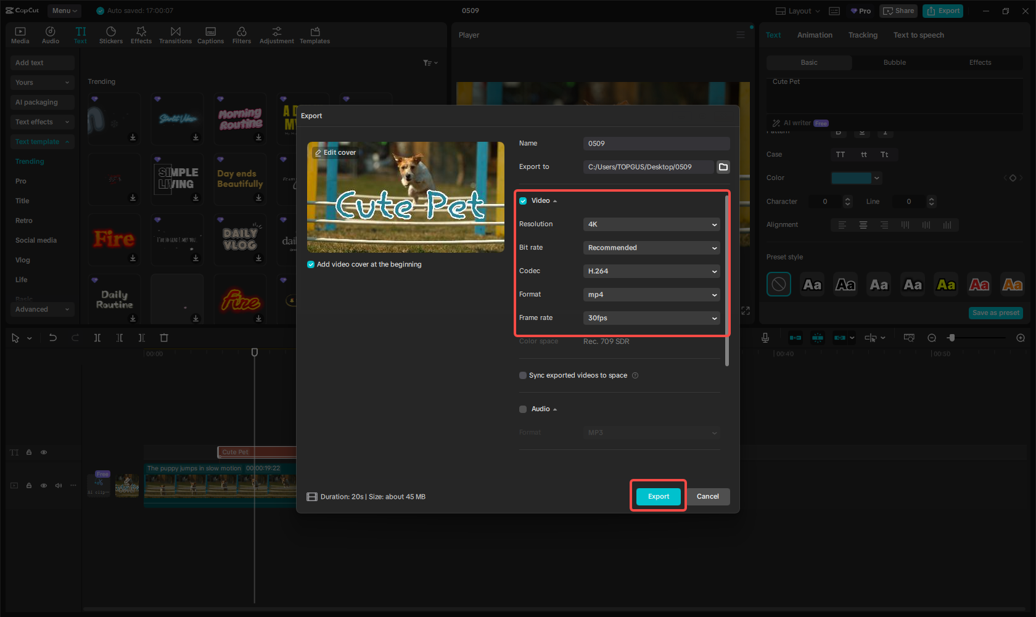
Task: Expand the Codec dropdown showing H.264
Action: pos(651,271)
